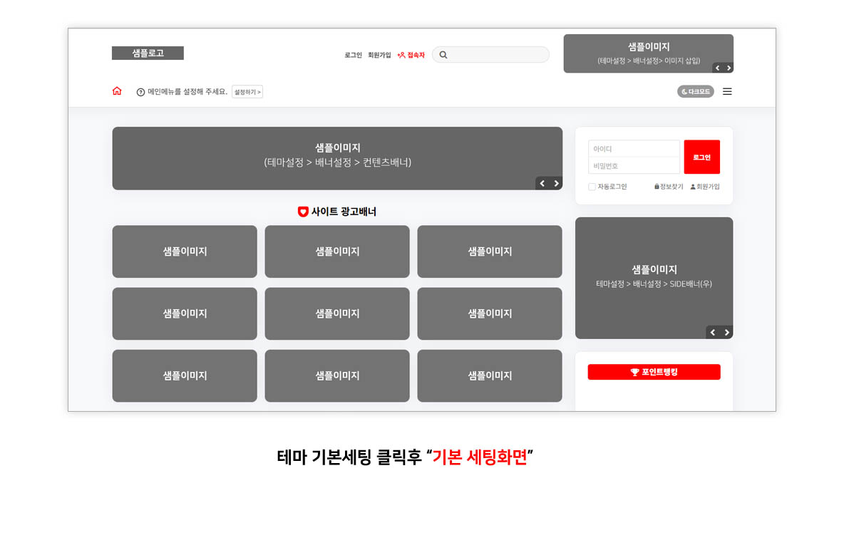Select 회원가입 in the header menu
The height and width of the screenshot is (540, 854).
point(379,54)
